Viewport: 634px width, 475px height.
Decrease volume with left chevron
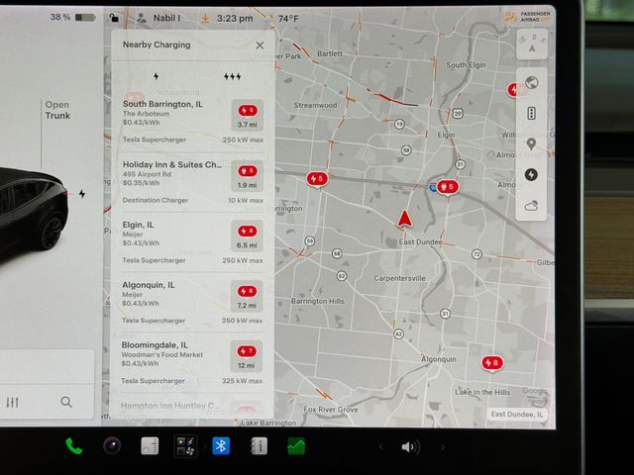(380, 446)
